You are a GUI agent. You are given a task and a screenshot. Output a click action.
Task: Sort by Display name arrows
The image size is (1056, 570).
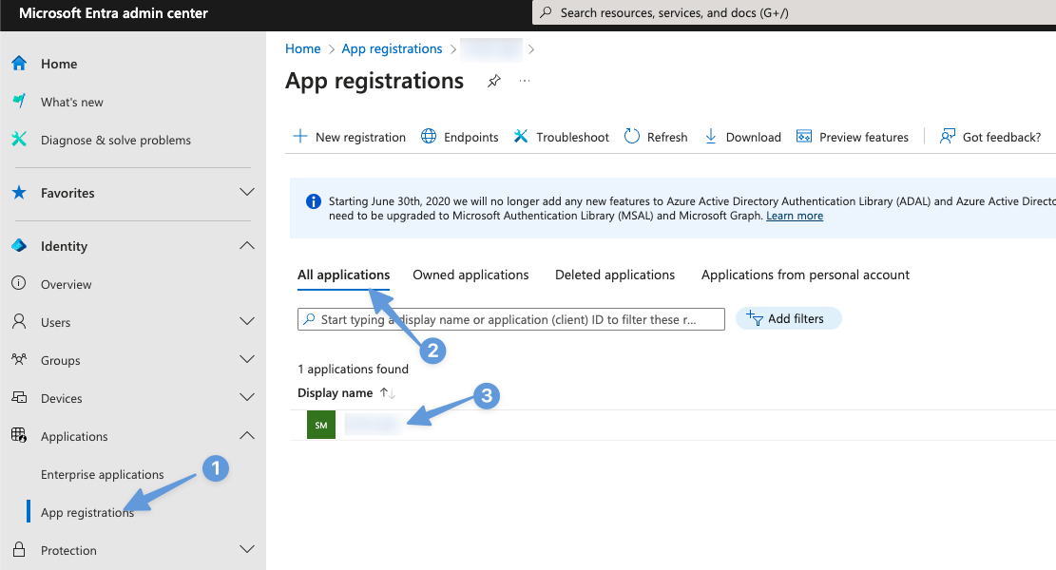pos(387,393)
